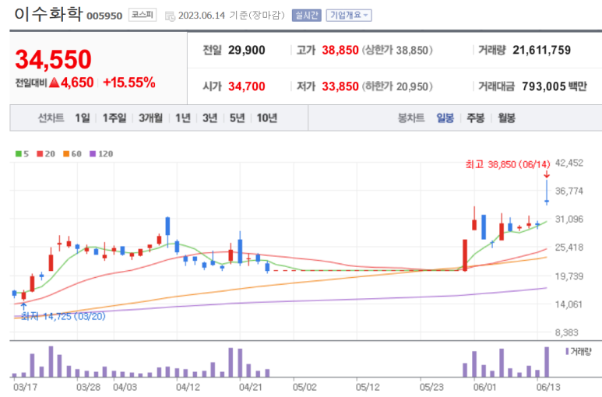Click the green 5-day moving average legend
The image size is (602, 397).
pyautogui.click(x=22, y=154)
